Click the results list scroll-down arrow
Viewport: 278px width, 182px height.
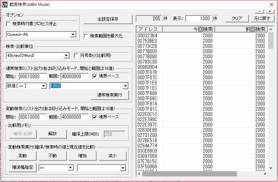(271, 168)
